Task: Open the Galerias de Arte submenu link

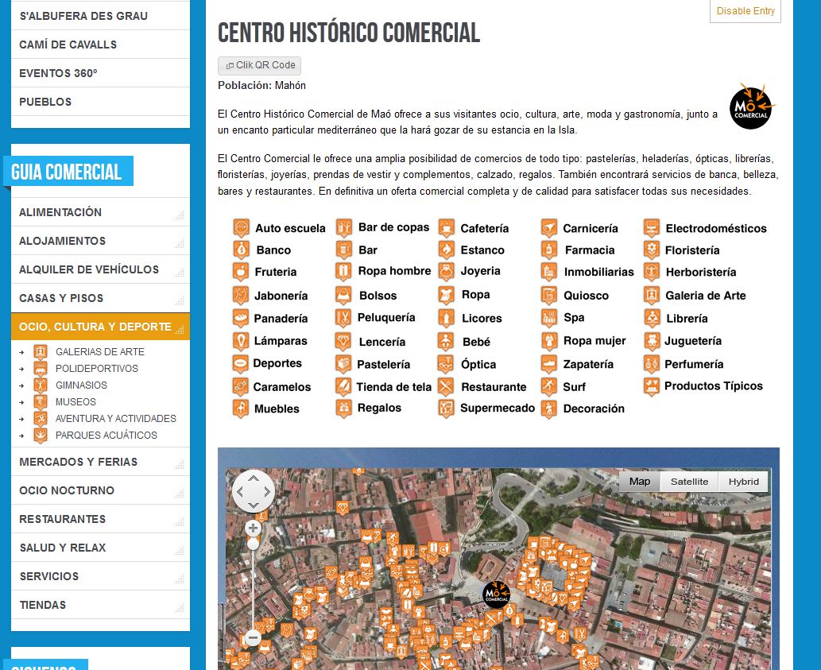Action: (100, 351)
